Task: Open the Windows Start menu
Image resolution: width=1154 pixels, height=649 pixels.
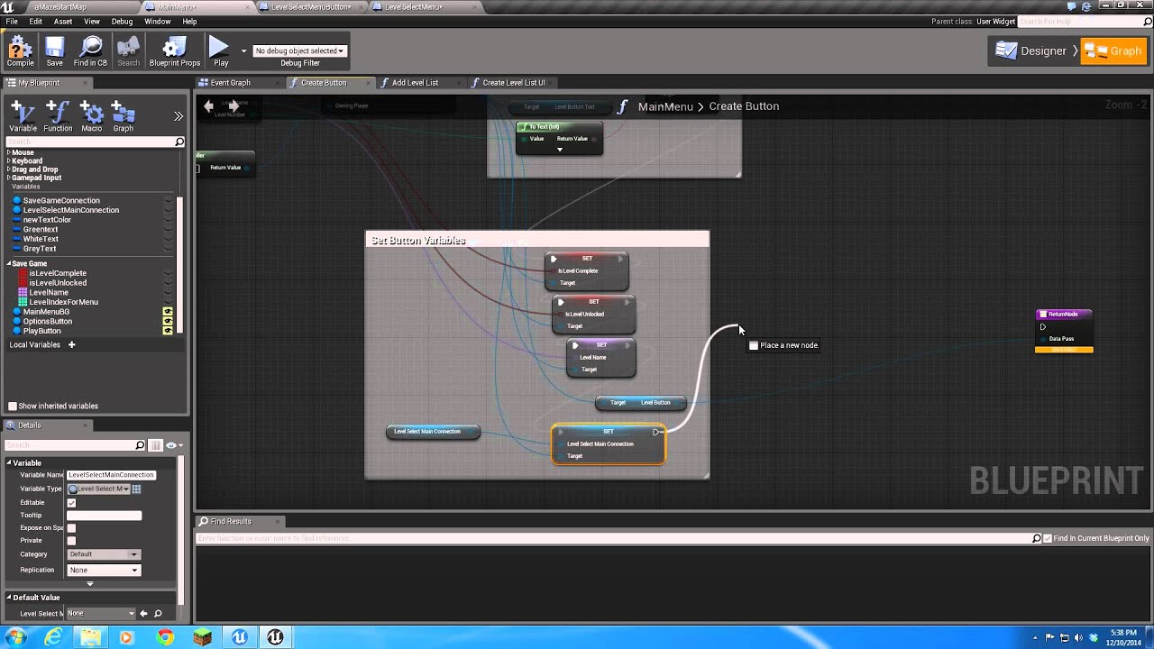Action: (x=15, y=637)
